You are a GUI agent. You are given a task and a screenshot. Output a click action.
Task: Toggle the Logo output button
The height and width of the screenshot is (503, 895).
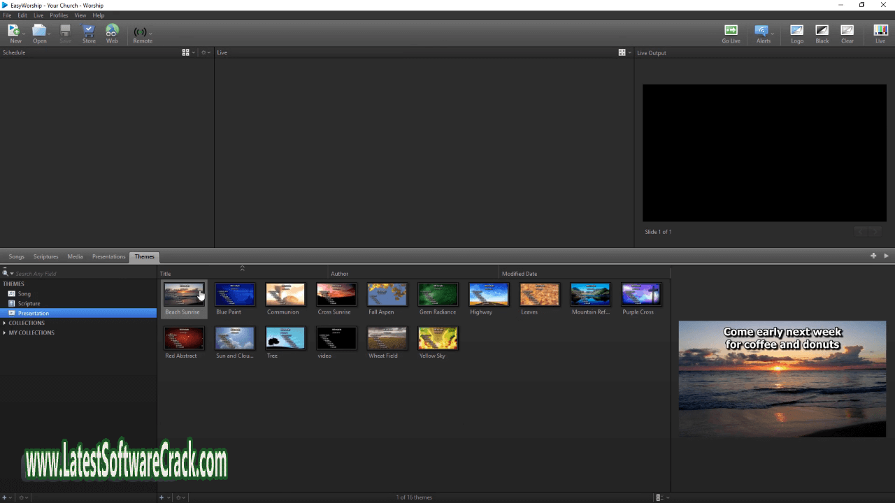click(797, 32)
